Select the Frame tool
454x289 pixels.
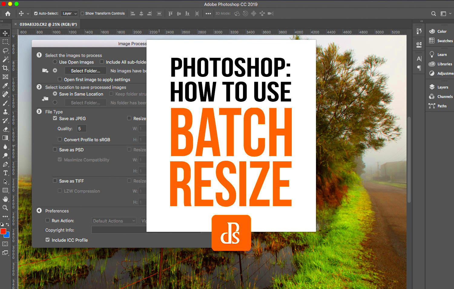click(5, 77)
